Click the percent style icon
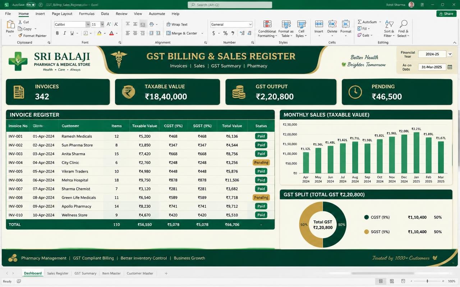460x287 pixels. point(225,33)
